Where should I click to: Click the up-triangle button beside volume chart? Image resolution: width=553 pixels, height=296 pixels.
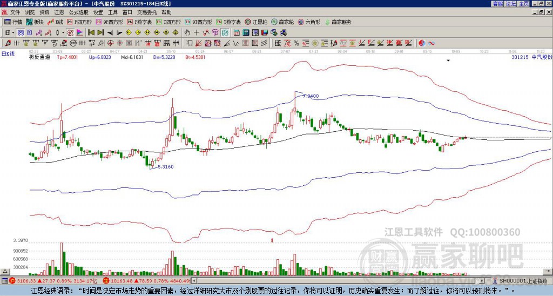point(5,271)
